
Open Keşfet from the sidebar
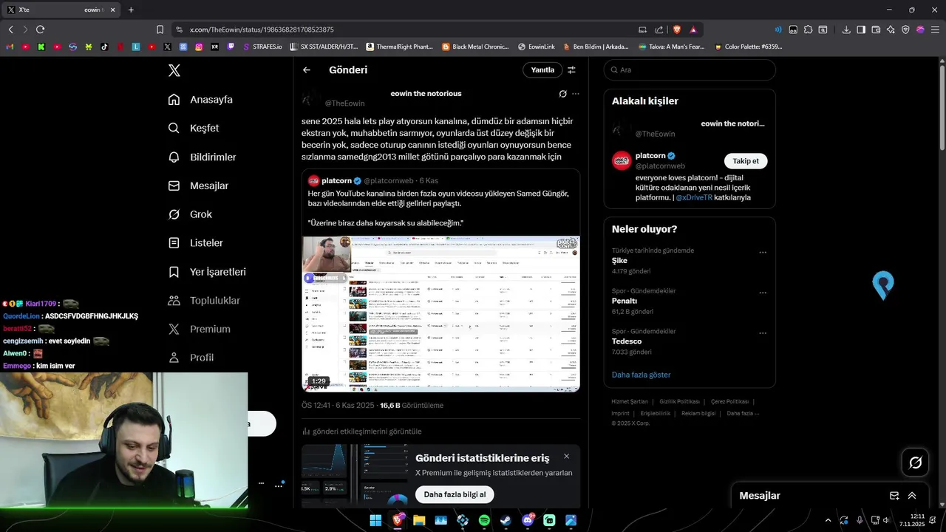coord(194,128)
